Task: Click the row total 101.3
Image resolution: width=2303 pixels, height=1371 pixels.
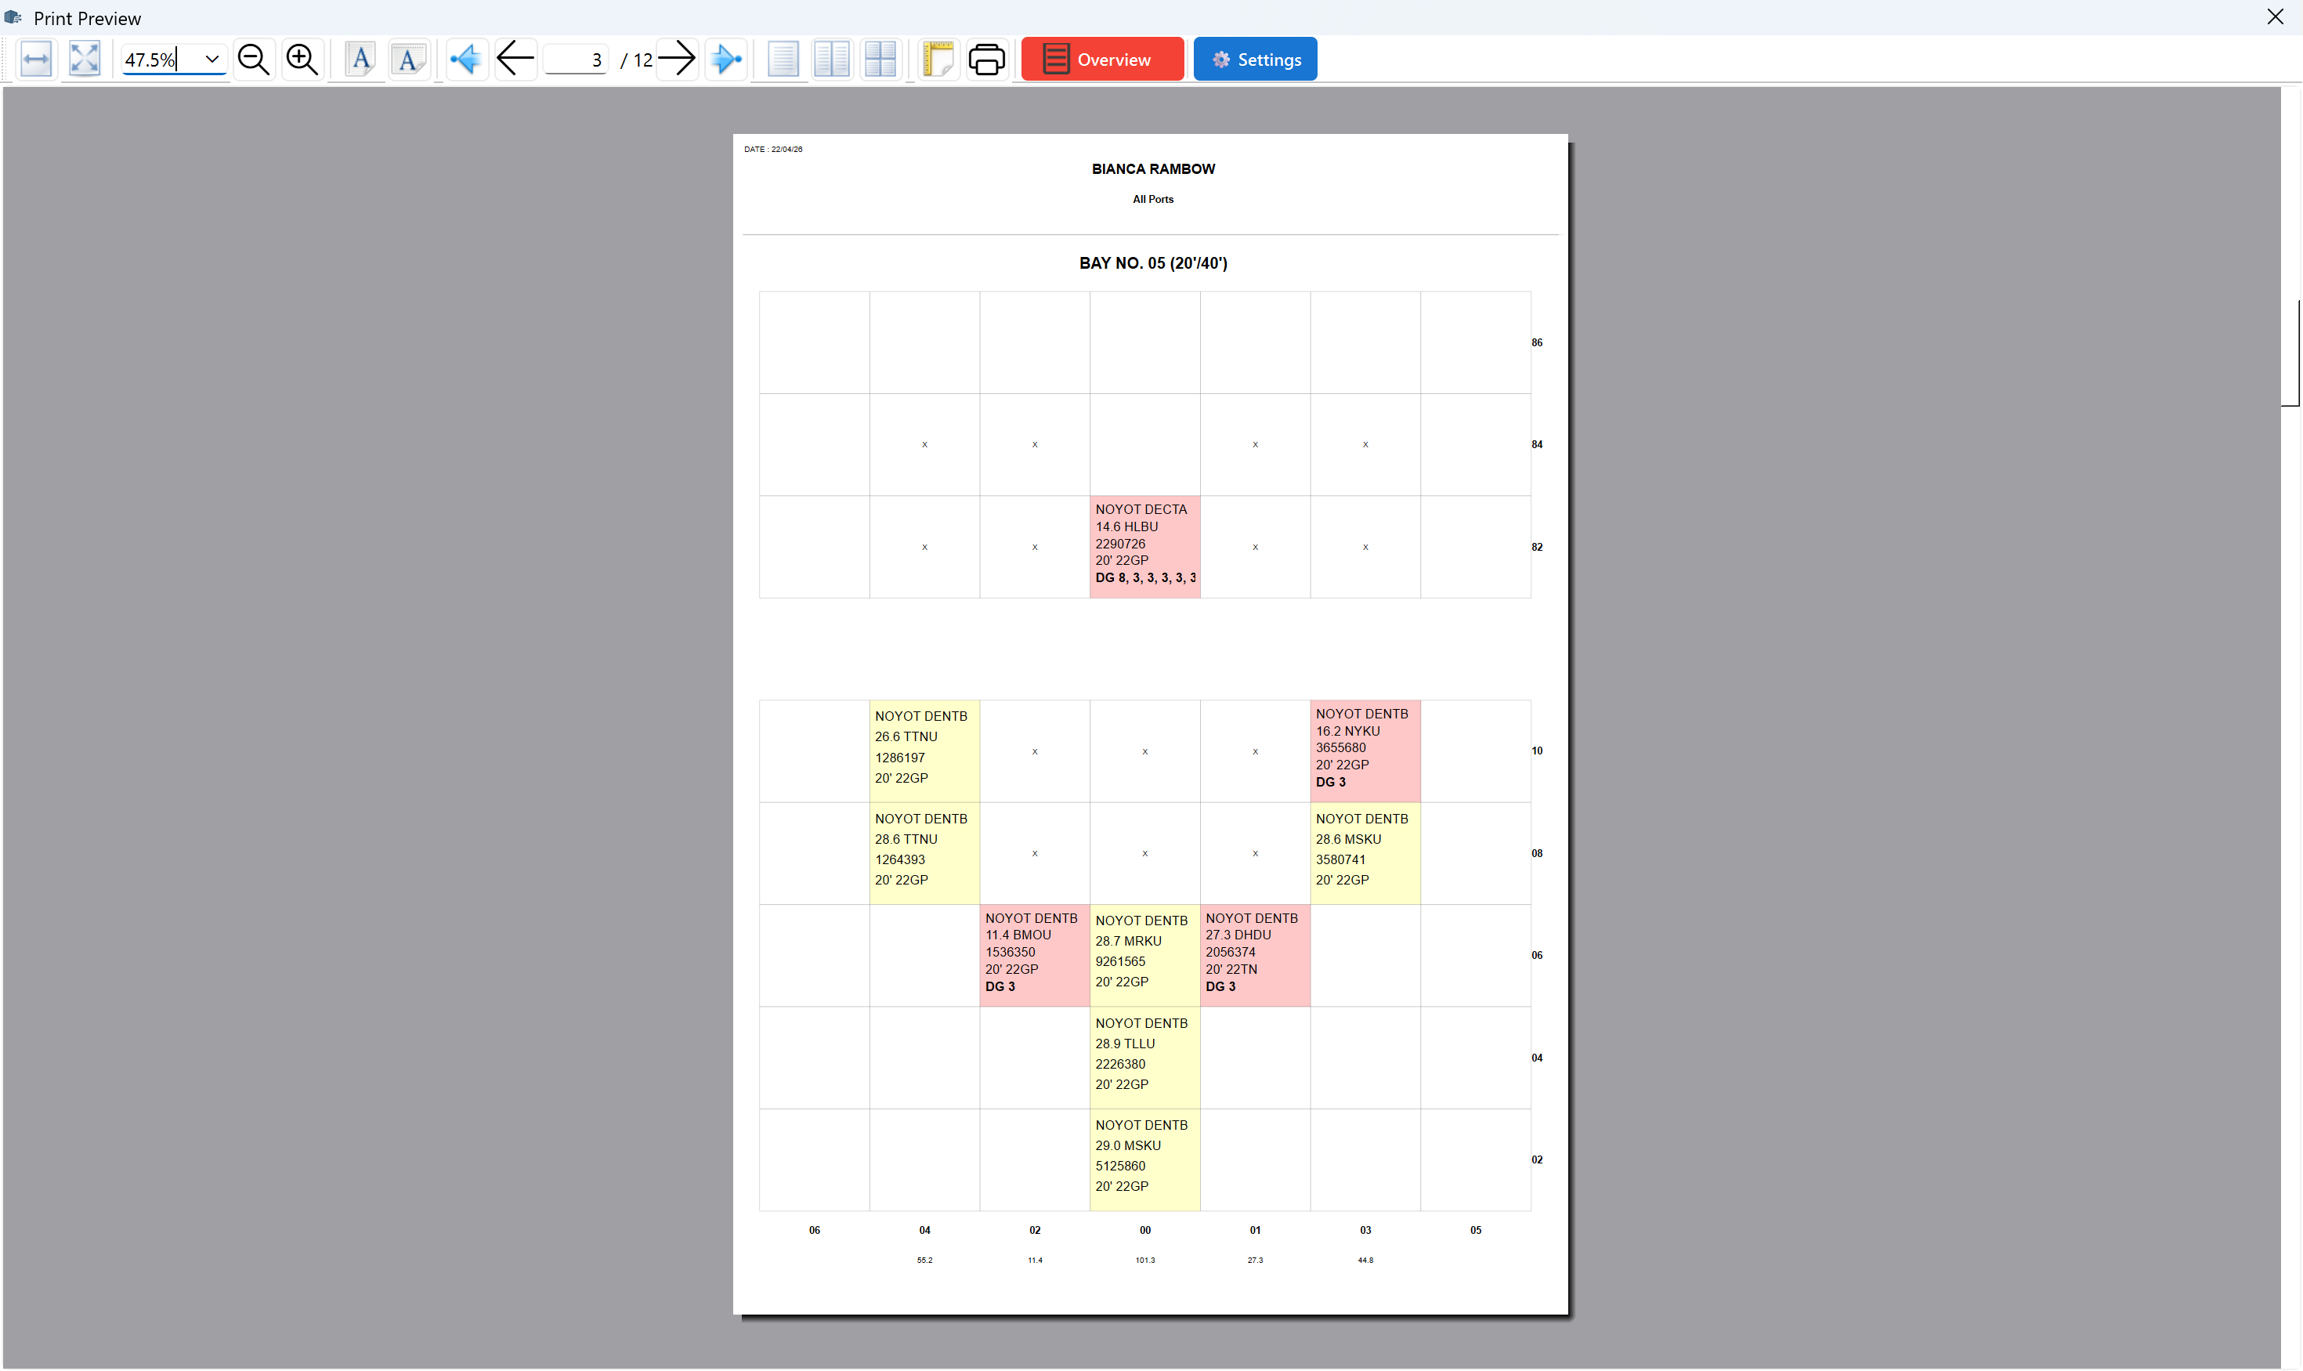Action: coord(1144,1260)
